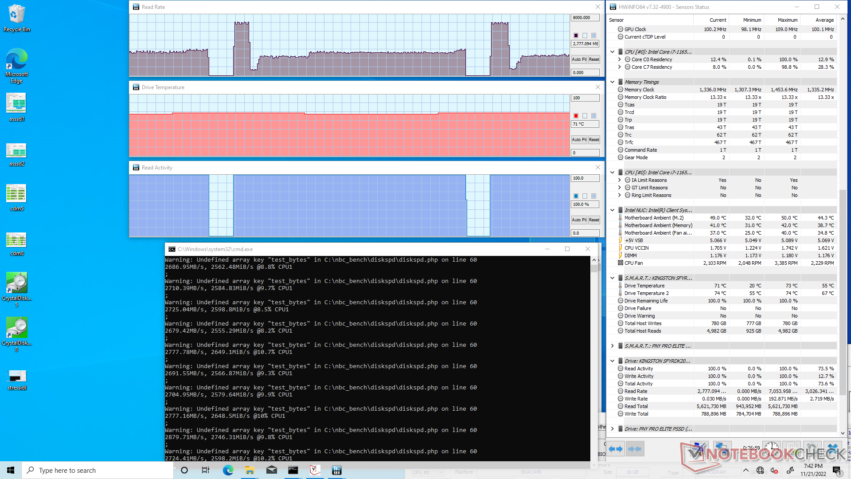Viewport: 851px width, 479px height.
Task: Collapse the first CPU [#0] Intel Core group
Action: click(x=612, y=52)
